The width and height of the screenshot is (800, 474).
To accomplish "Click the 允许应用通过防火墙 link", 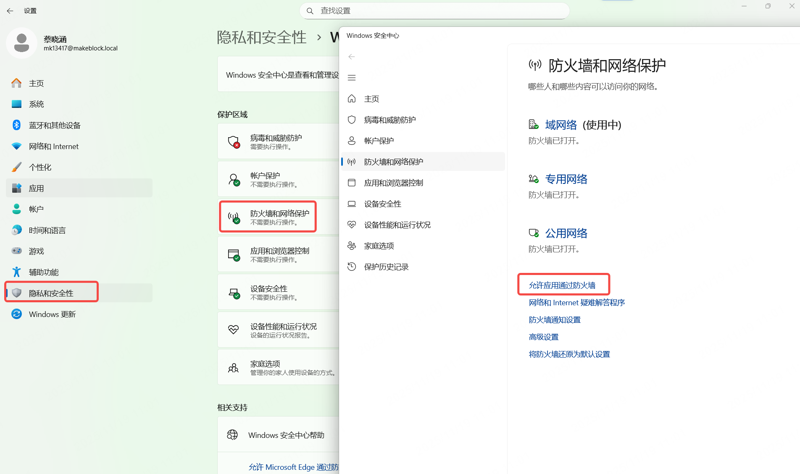I will click(562, 285).
